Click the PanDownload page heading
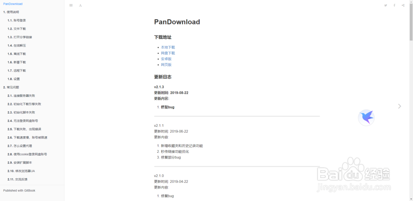413x201 pixels. tap(177, 22)
